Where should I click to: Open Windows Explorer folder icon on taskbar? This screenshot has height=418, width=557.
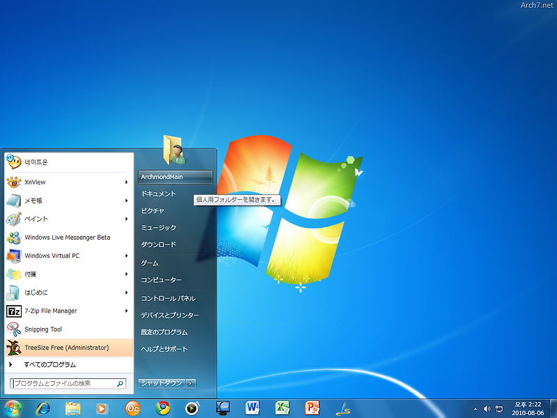point(73,408)
